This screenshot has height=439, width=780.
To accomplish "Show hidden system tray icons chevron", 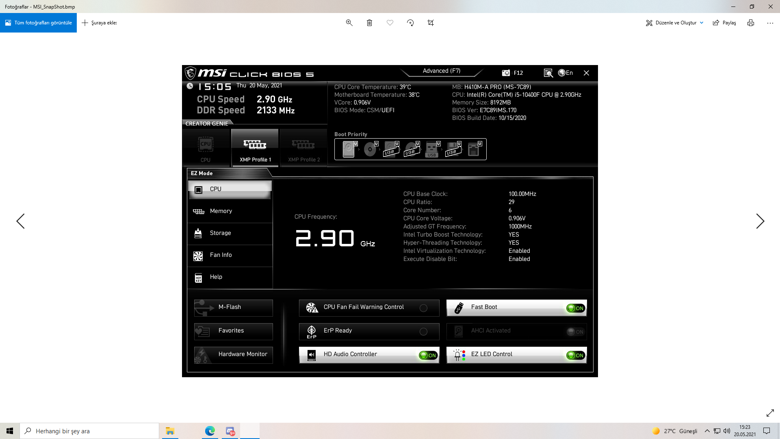I will point(707,431).
